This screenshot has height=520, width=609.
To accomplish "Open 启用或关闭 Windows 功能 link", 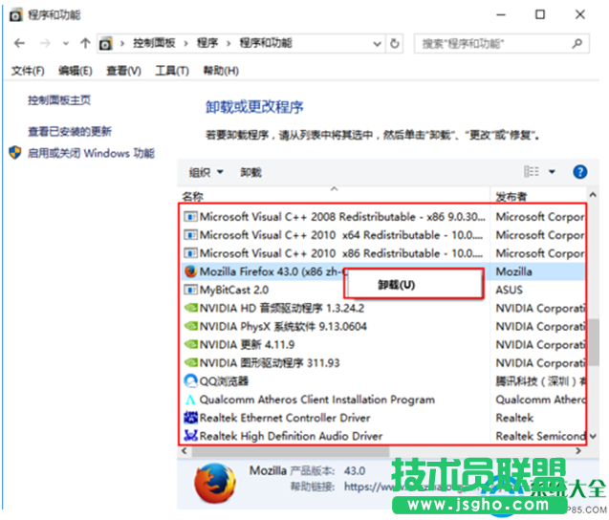I will [x=90, y=153].
